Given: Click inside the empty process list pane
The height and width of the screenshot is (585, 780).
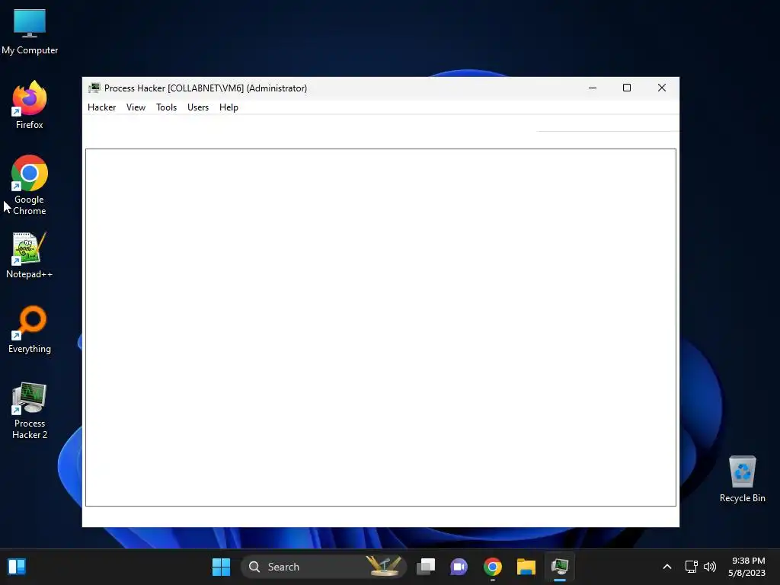Looking at the screenshot, I should (381, 328).
